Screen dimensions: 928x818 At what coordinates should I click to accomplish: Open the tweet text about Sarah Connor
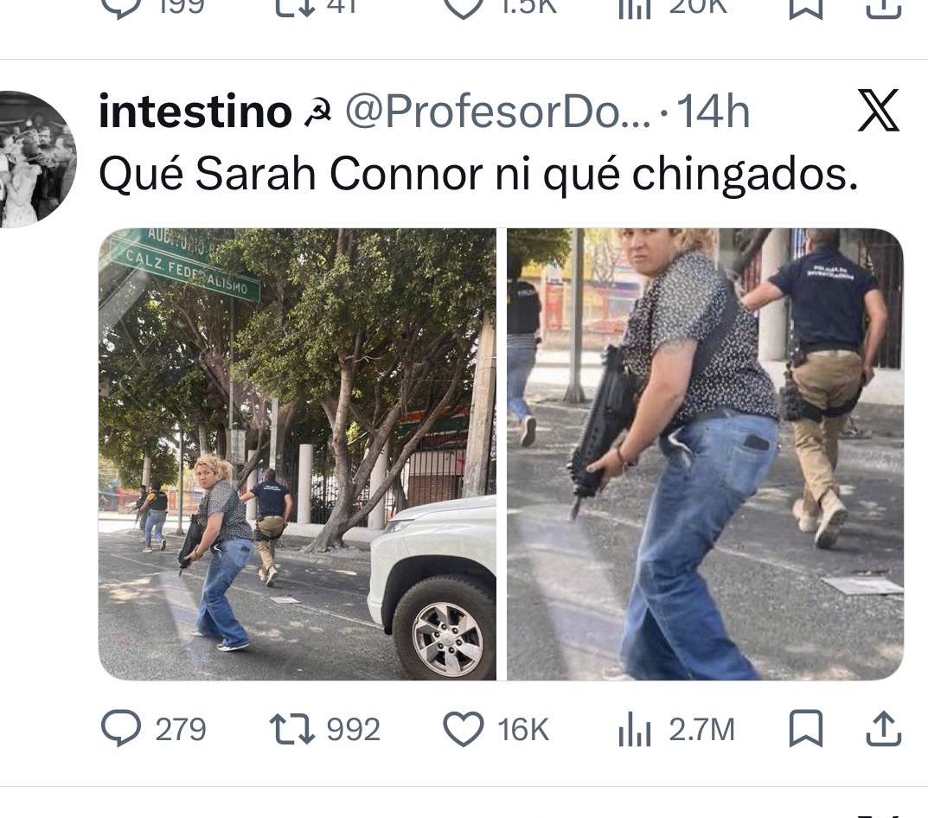coord(478,174)
